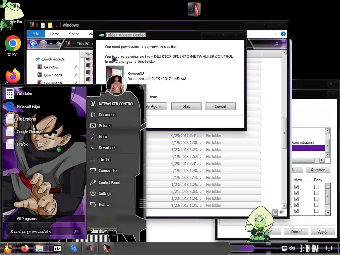Switch to details view icon in Explorer
The height and width of the screenshot is (255, 340).
tap(275, 212)
